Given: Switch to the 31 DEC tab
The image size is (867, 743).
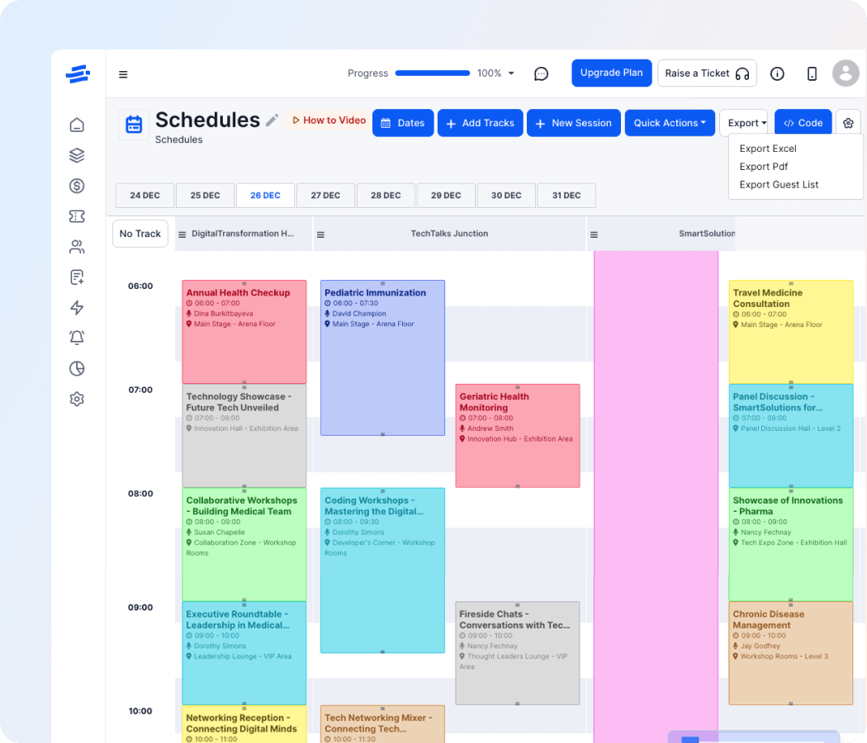Looking at the screenshot, I should (566, 195).
